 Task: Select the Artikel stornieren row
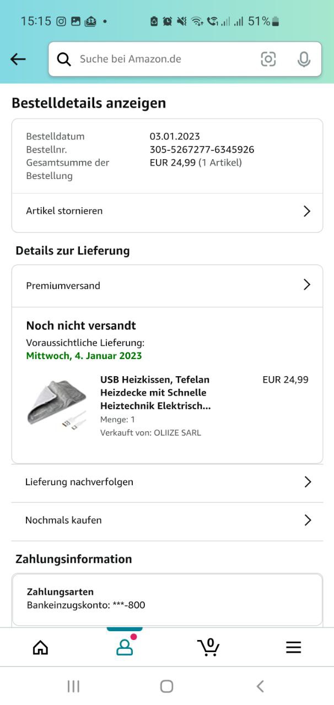[167, 212]
